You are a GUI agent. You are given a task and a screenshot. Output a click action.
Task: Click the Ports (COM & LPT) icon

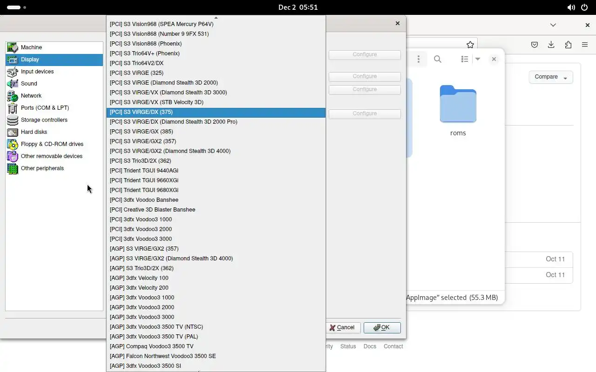13,108
